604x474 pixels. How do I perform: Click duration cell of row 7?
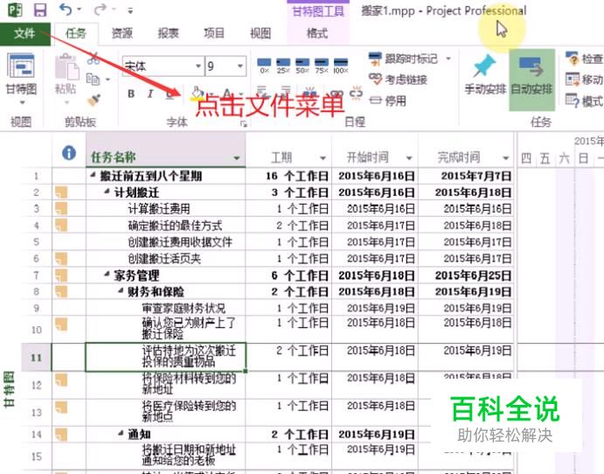288,275
